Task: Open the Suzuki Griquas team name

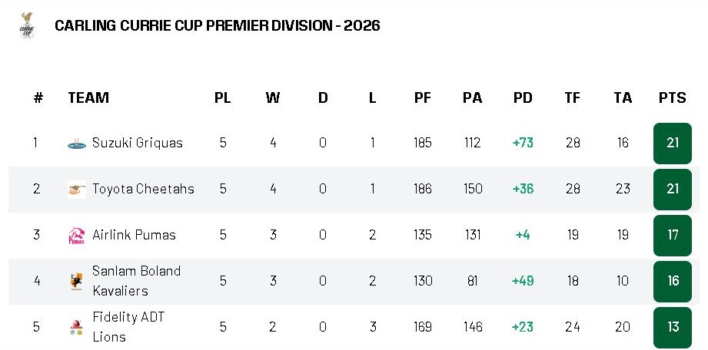Action: point(138,143)
